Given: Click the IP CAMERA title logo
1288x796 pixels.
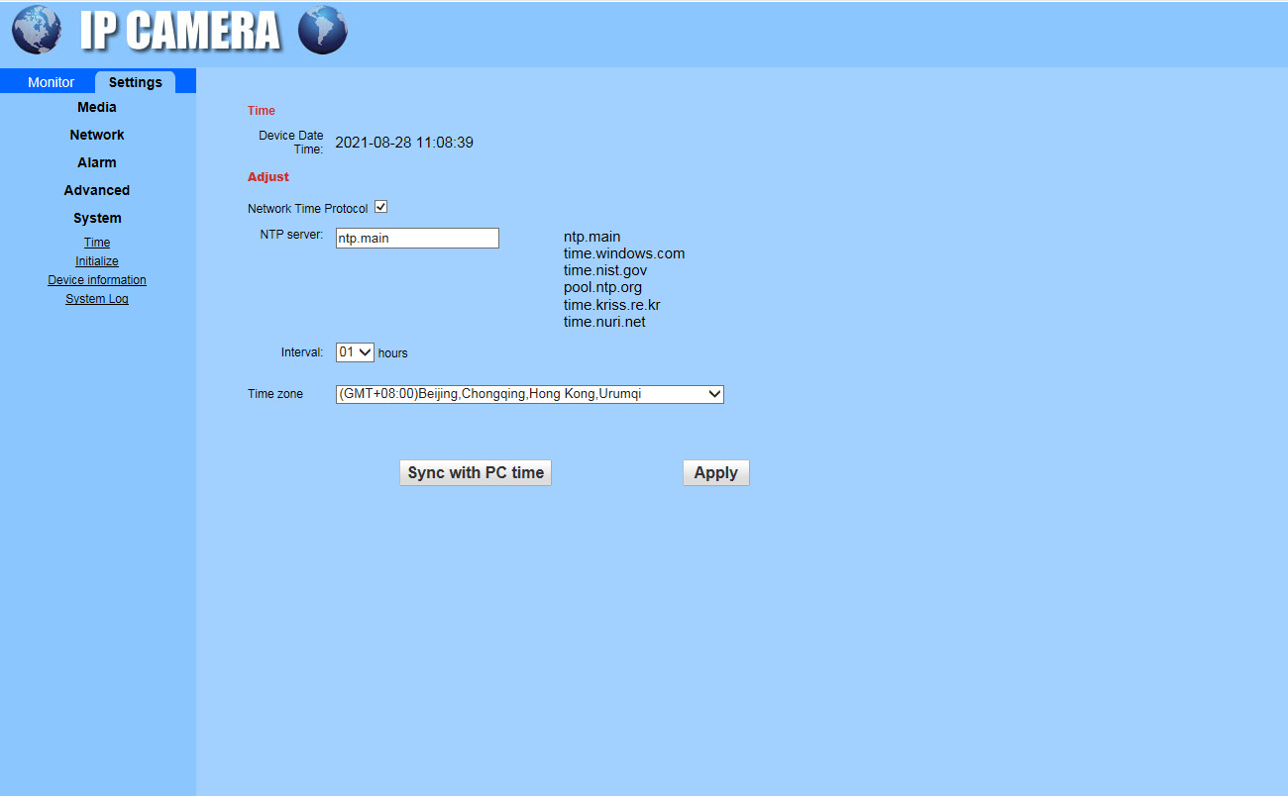Looking at the screenshot, I should (180, 31).
